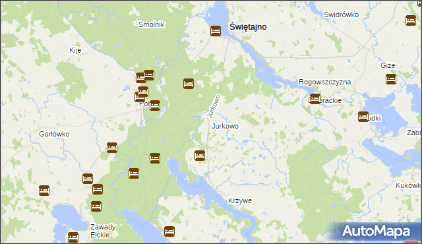Click the hotel icon nearest the Zawady Ełckie label
Screen dimensions: 422x244
click(96, 206)
